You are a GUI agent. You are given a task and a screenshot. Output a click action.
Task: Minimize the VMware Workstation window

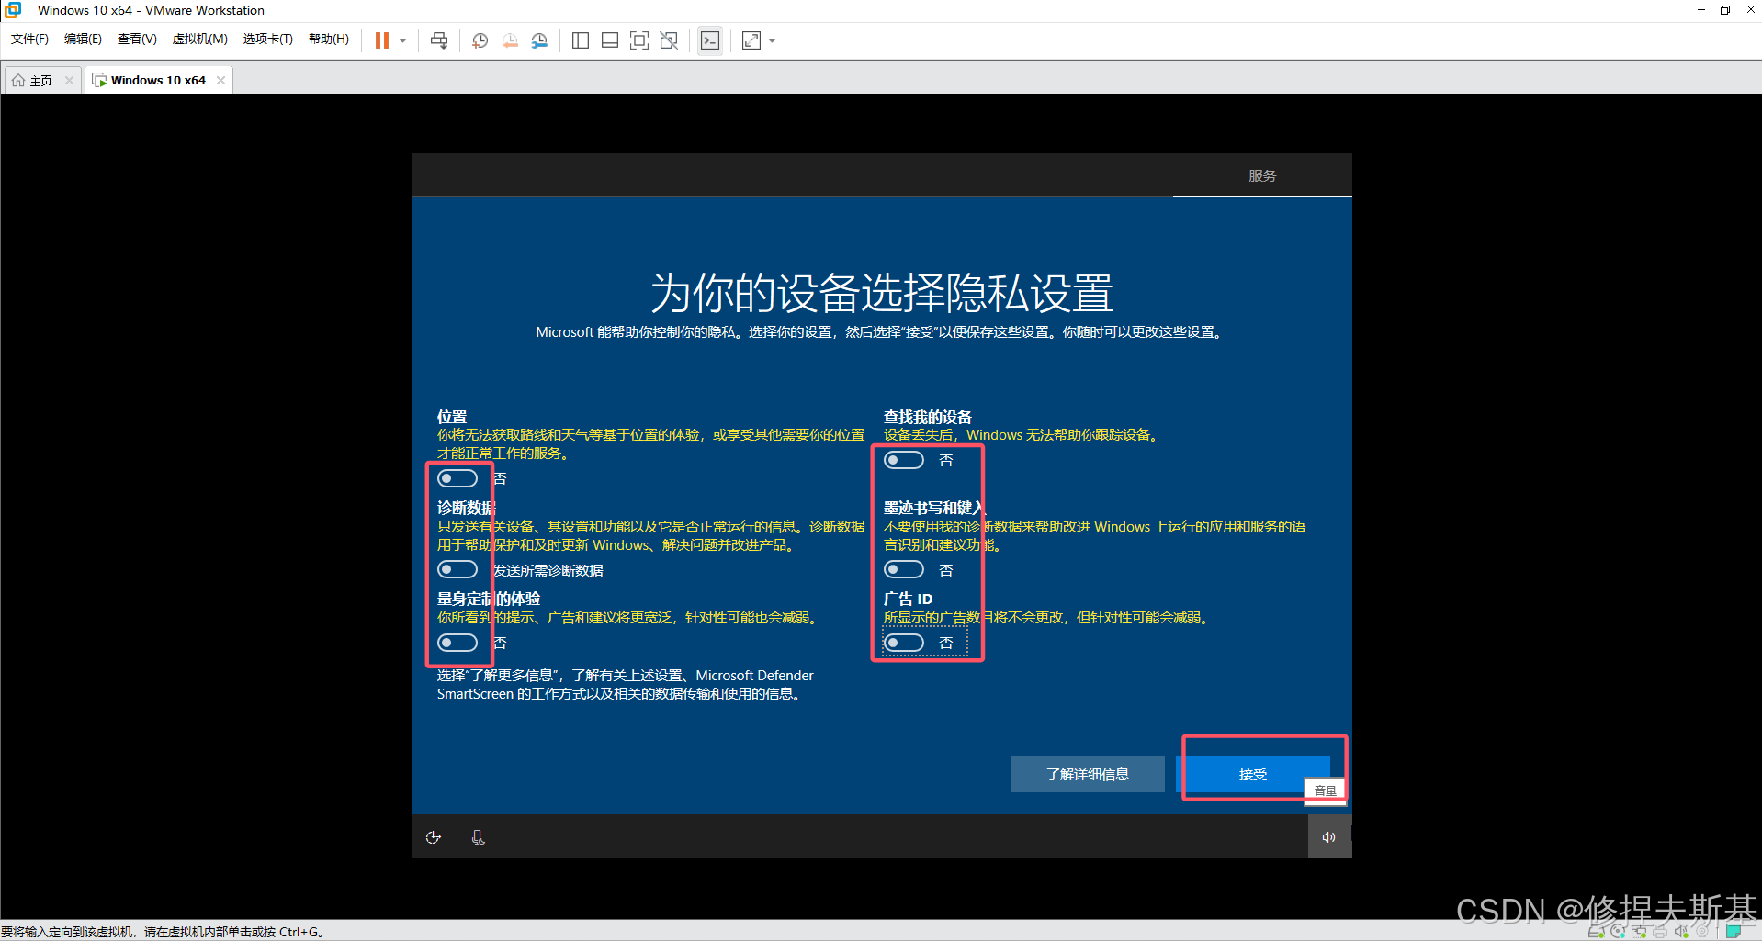pos(1700,10)
